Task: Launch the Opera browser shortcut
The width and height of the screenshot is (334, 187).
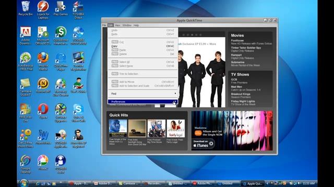Action: [43, 111]
